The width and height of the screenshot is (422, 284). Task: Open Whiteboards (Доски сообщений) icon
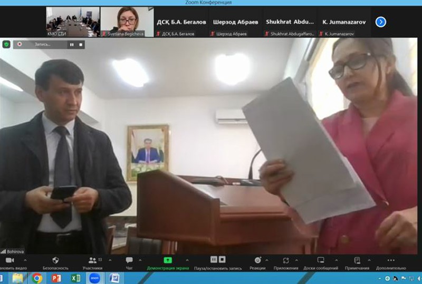[320, 260]
